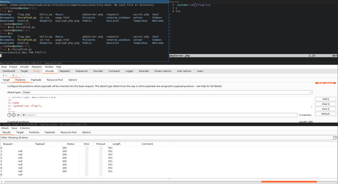Screen dimensions: 338x184
Task: Toggle Timeout checkbox for request 0
Action: [x=101, y=148]
